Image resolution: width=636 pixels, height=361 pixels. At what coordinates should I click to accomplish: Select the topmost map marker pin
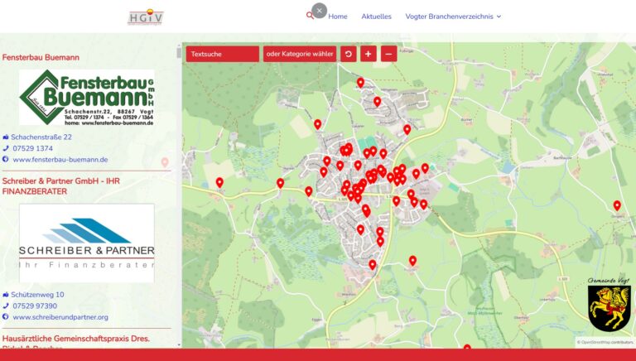[x=360, y=82]
